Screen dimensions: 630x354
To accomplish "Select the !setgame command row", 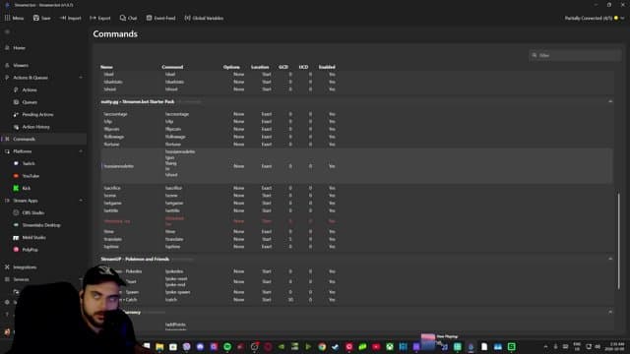I will (356, 204).
